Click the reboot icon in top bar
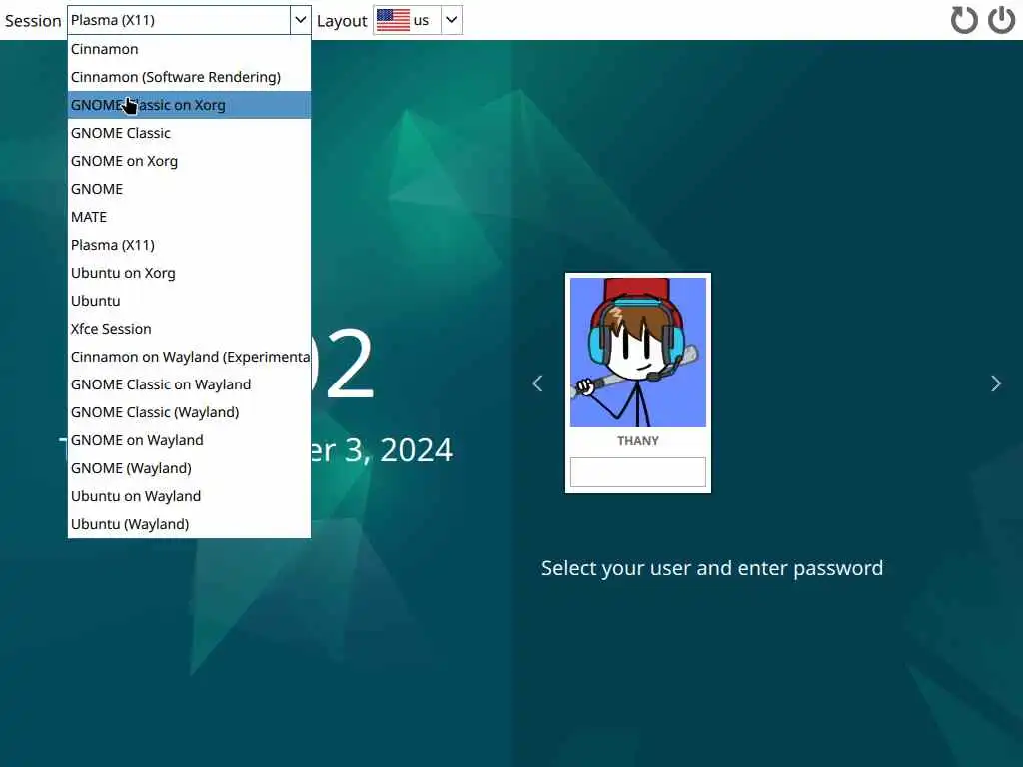The width and height of the screenshot is (1023, 767). pyautogui.click(x=964, y=20)
